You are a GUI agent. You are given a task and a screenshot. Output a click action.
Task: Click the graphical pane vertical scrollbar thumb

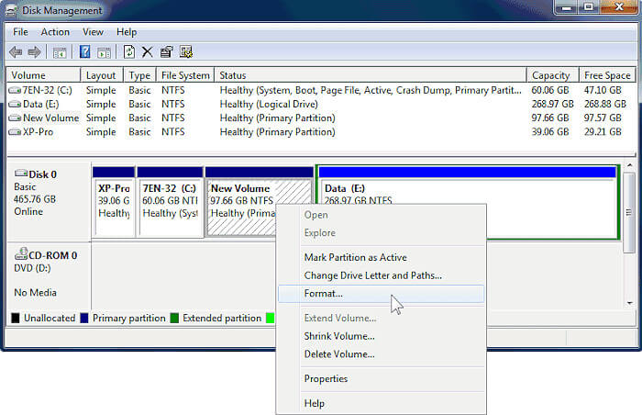point(629,212)
